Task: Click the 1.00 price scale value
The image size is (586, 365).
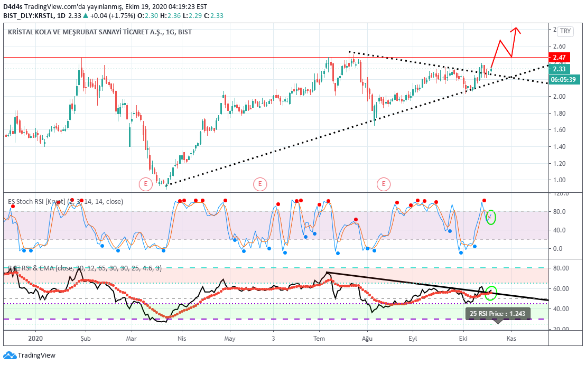Action: (x=560, y=180)
